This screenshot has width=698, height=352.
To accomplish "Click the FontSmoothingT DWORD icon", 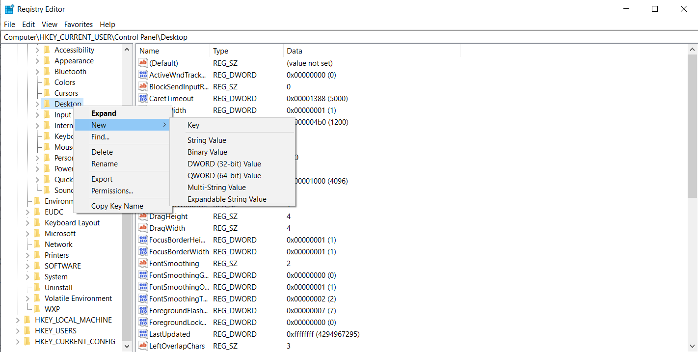I will point(143,298).
